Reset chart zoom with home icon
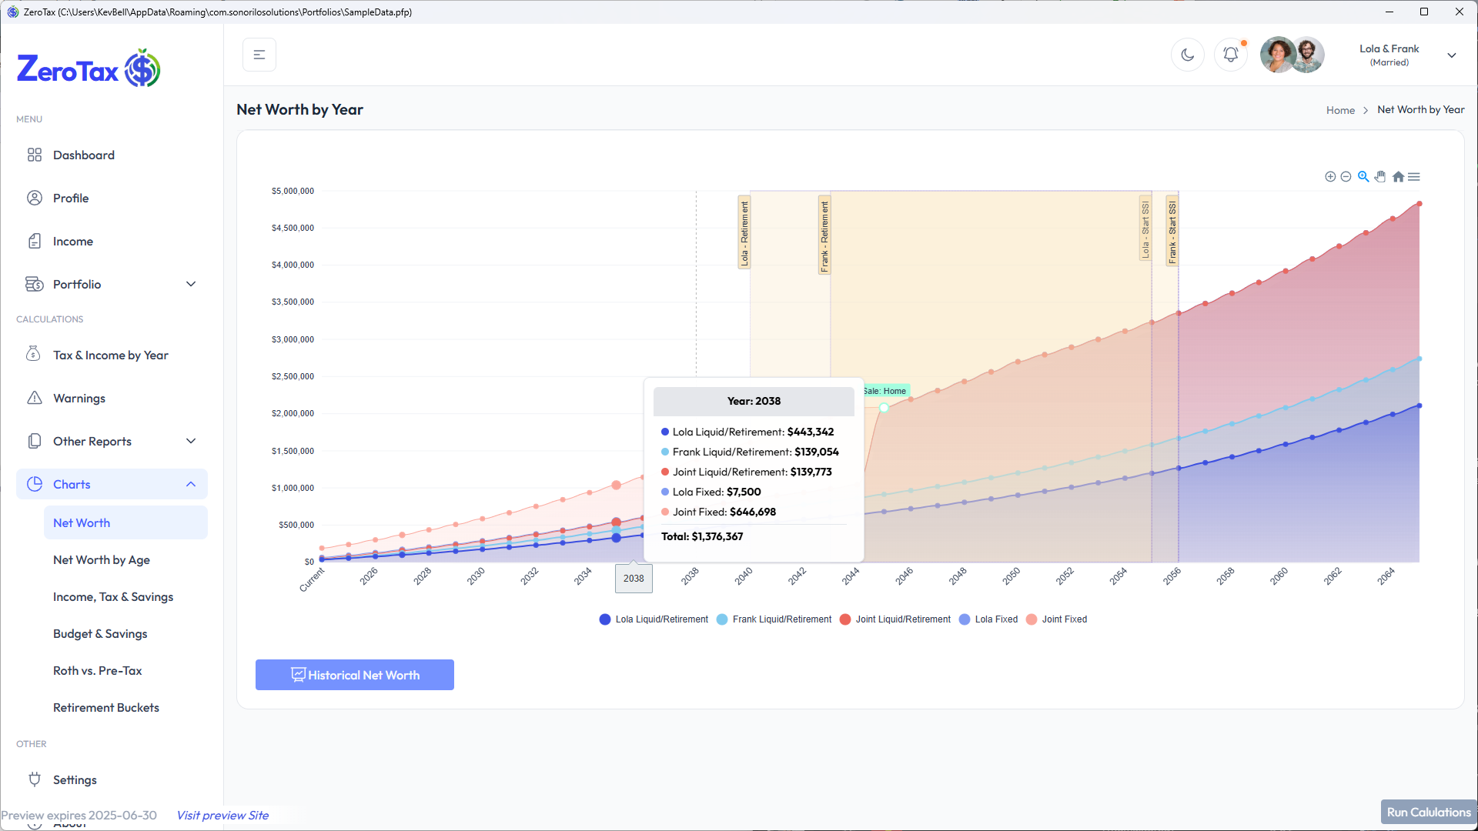The height and width of the screenshot is (831, 1478). click(1398, 177)
